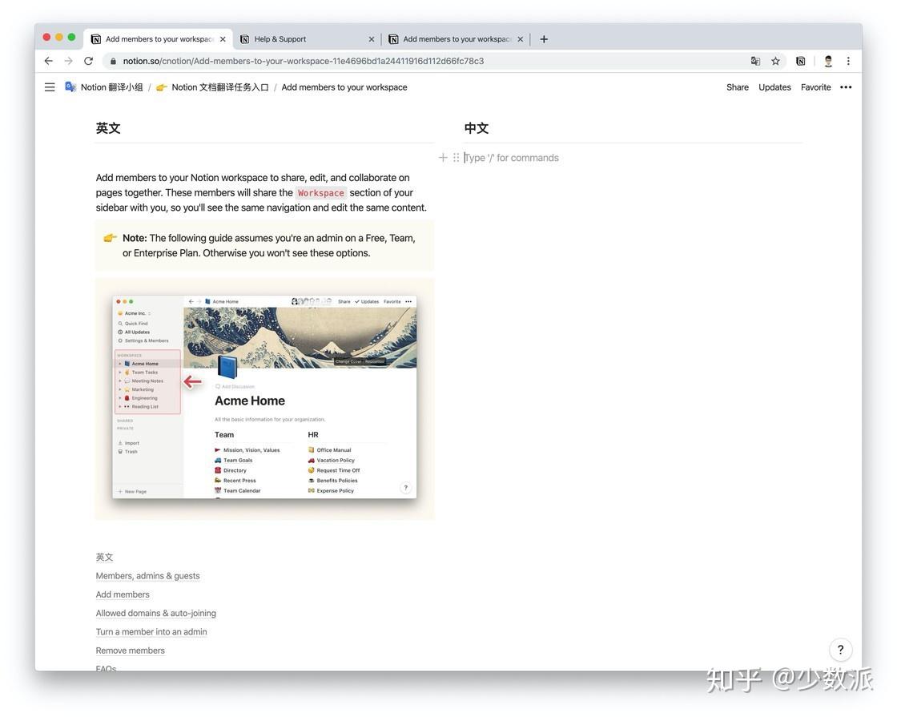Click the Type '/' for commands field
The image size is (897, 717).
pos(511,157)
